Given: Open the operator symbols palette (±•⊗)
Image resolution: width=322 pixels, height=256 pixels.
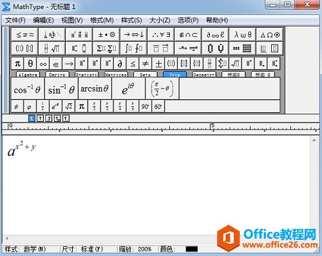Looking at the screenshot, I should 106,35.
